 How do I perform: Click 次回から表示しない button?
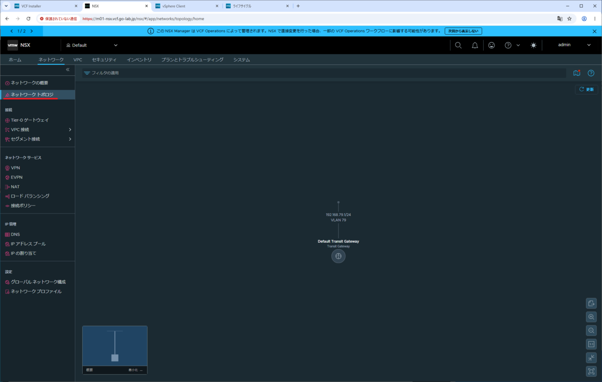(463, 31)
